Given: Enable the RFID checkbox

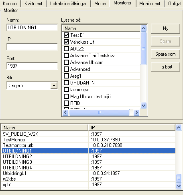Looking at the screenshot, I should click(66, 103).
